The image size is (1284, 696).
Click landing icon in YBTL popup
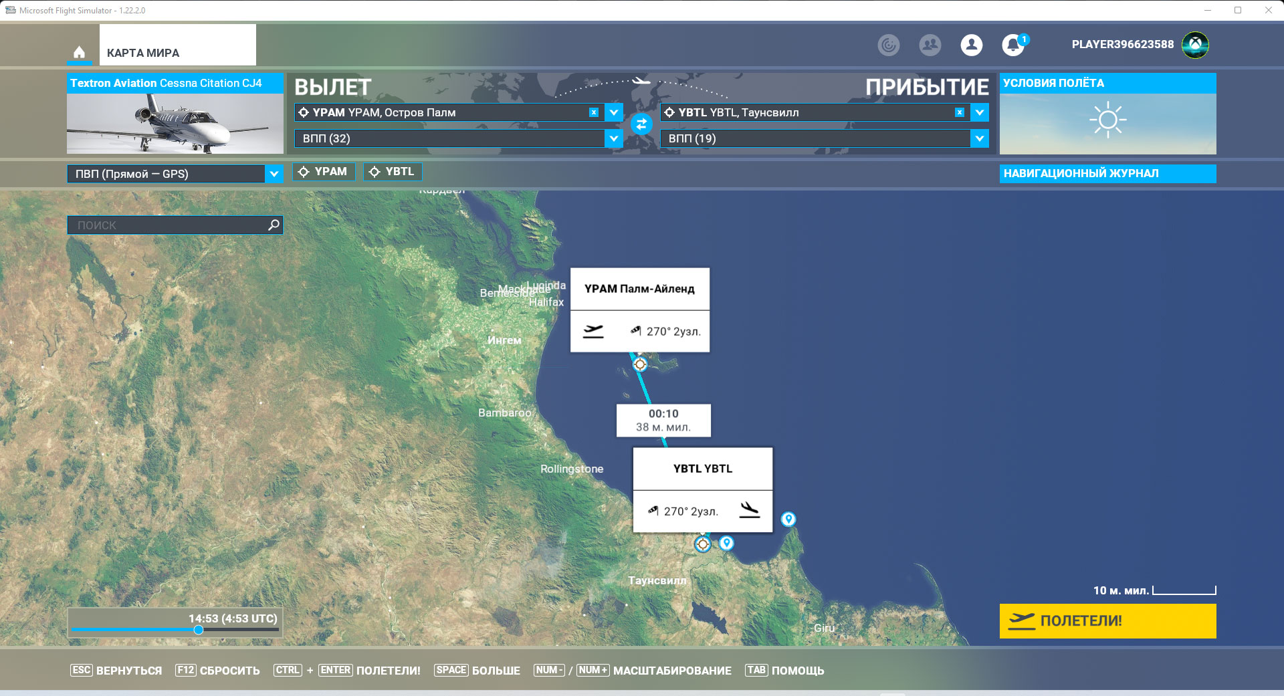coord(750,510)
